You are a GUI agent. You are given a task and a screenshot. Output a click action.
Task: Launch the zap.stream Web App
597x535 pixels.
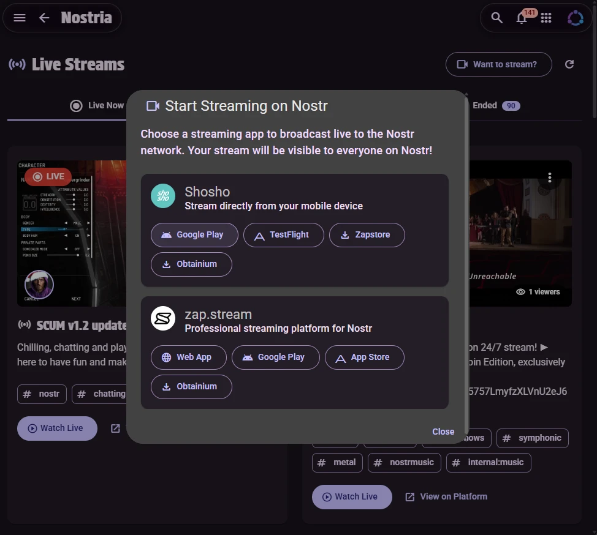[188, 357]
